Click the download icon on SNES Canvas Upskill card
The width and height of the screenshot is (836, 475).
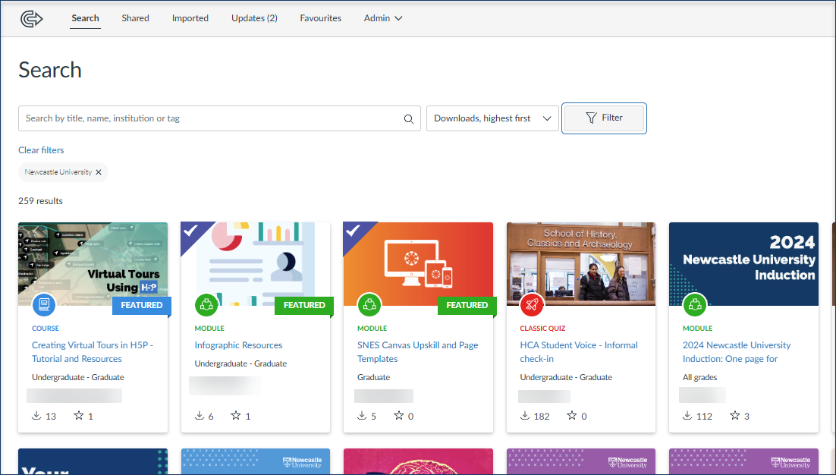(x=362, y=415)
